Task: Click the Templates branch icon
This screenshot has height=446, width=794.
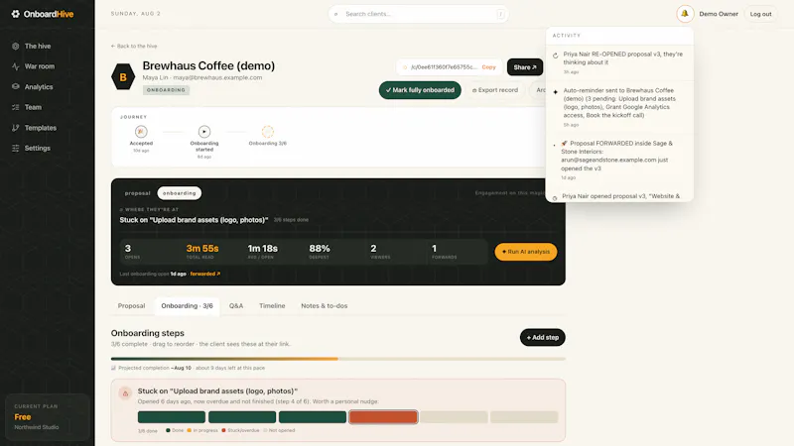Action: (16, 128)
